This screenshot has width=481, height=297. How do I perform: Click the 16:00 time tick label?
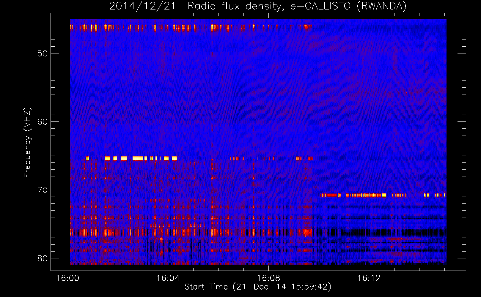pyautogui.click(x=68, y=278)
